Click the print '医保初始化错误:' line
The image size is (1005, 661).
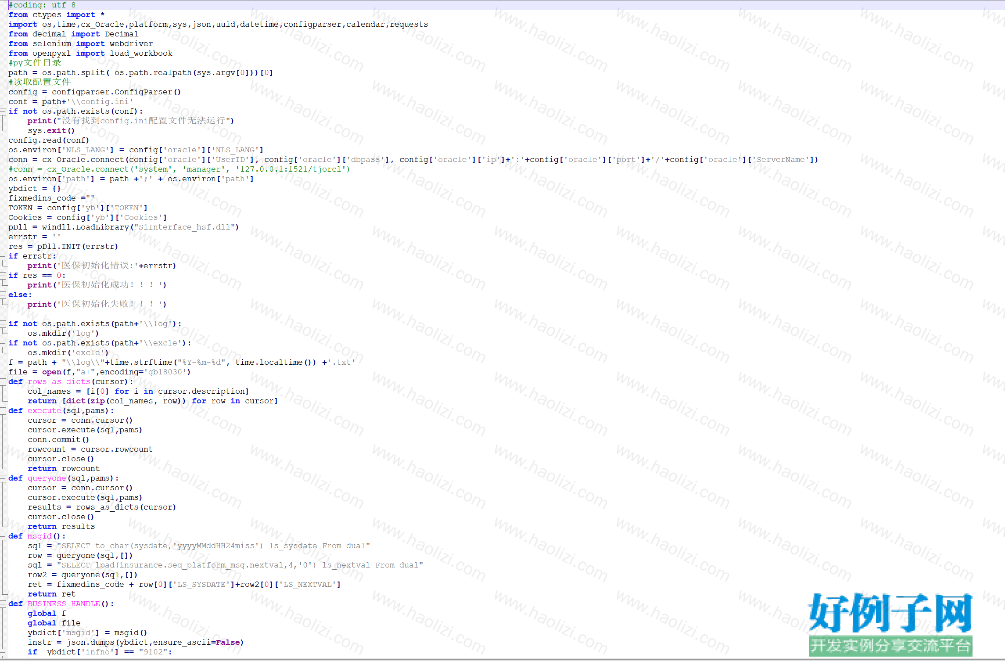[102, 266]
